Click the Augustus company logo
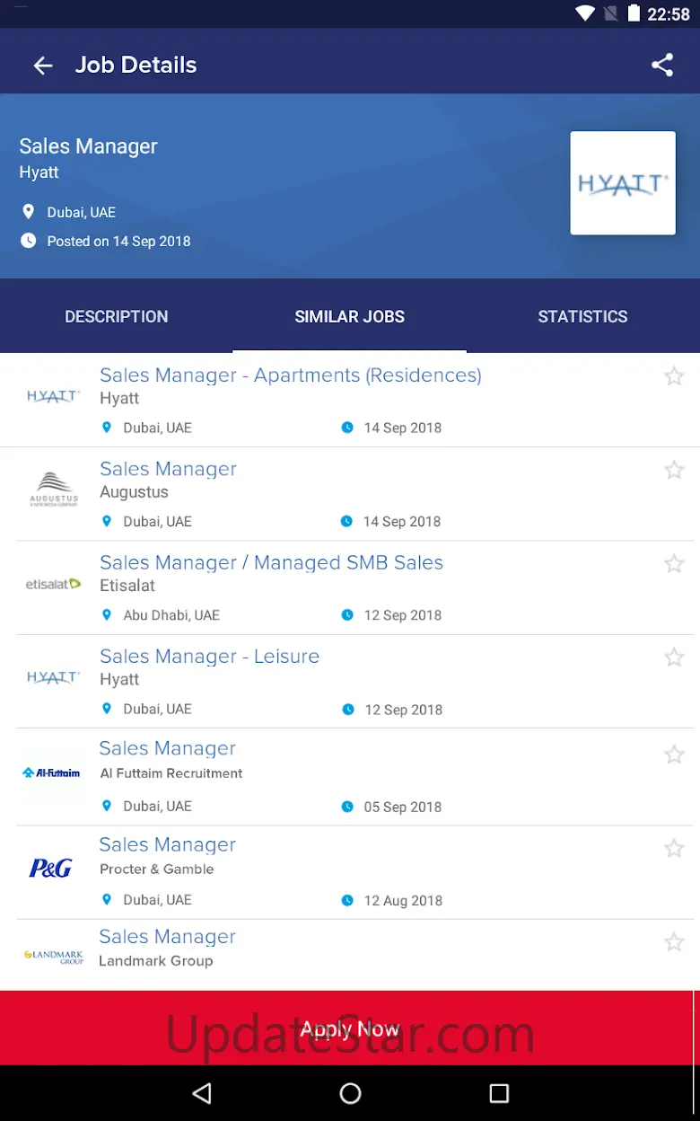 pos(53,490)
